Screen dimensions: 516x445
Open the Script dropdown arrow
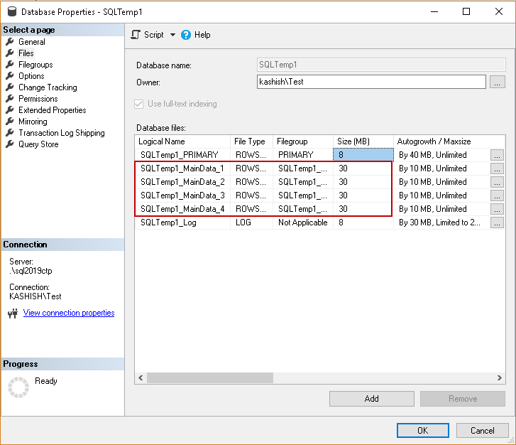coord(172,35)
